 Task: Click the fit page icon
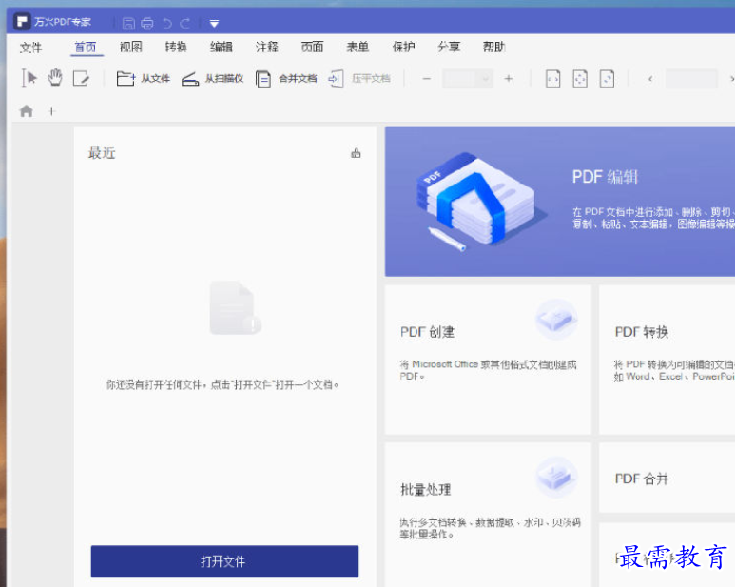[x=580, y=79]
